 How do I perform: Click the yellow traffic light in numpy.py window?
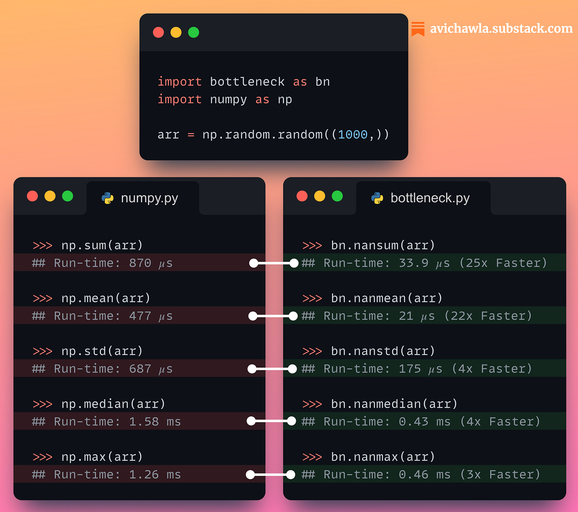(50, 196)
